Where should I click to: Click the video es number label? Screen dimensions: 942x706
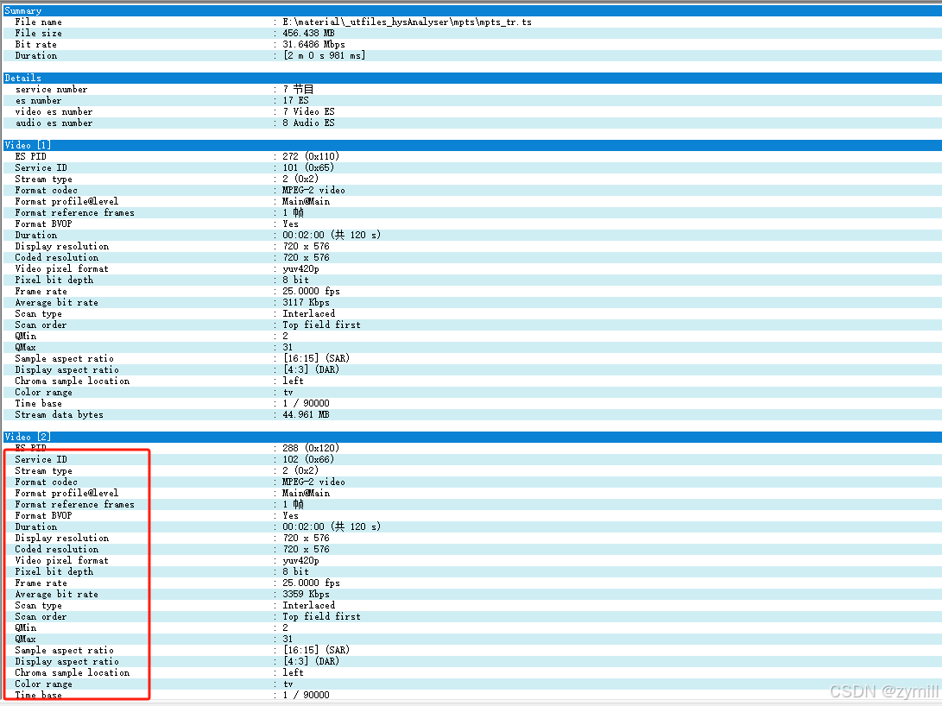tap(54, 111)
